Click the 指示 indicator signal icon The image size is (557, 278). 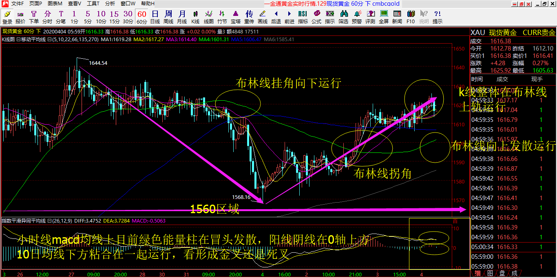(x=330, y=17)
